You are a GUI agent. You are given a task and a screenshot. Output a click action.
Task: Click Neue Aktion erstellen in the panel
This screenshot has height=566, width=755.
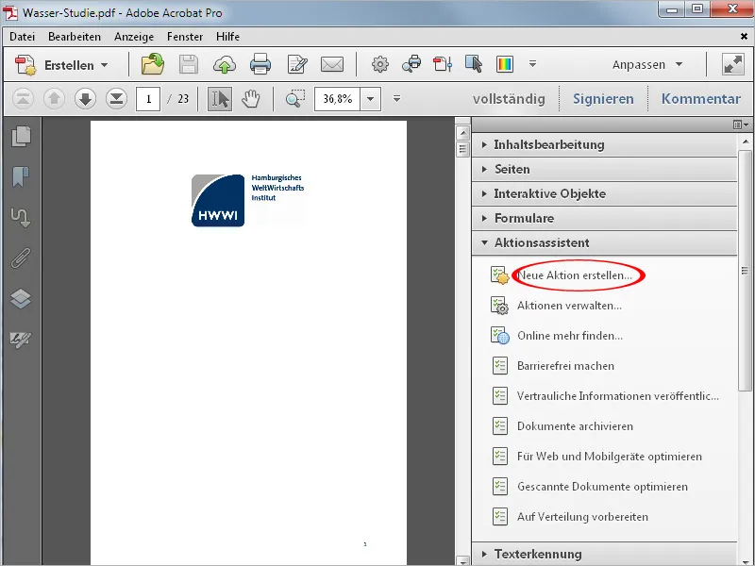pyautogui.click(x=579, y=275)
